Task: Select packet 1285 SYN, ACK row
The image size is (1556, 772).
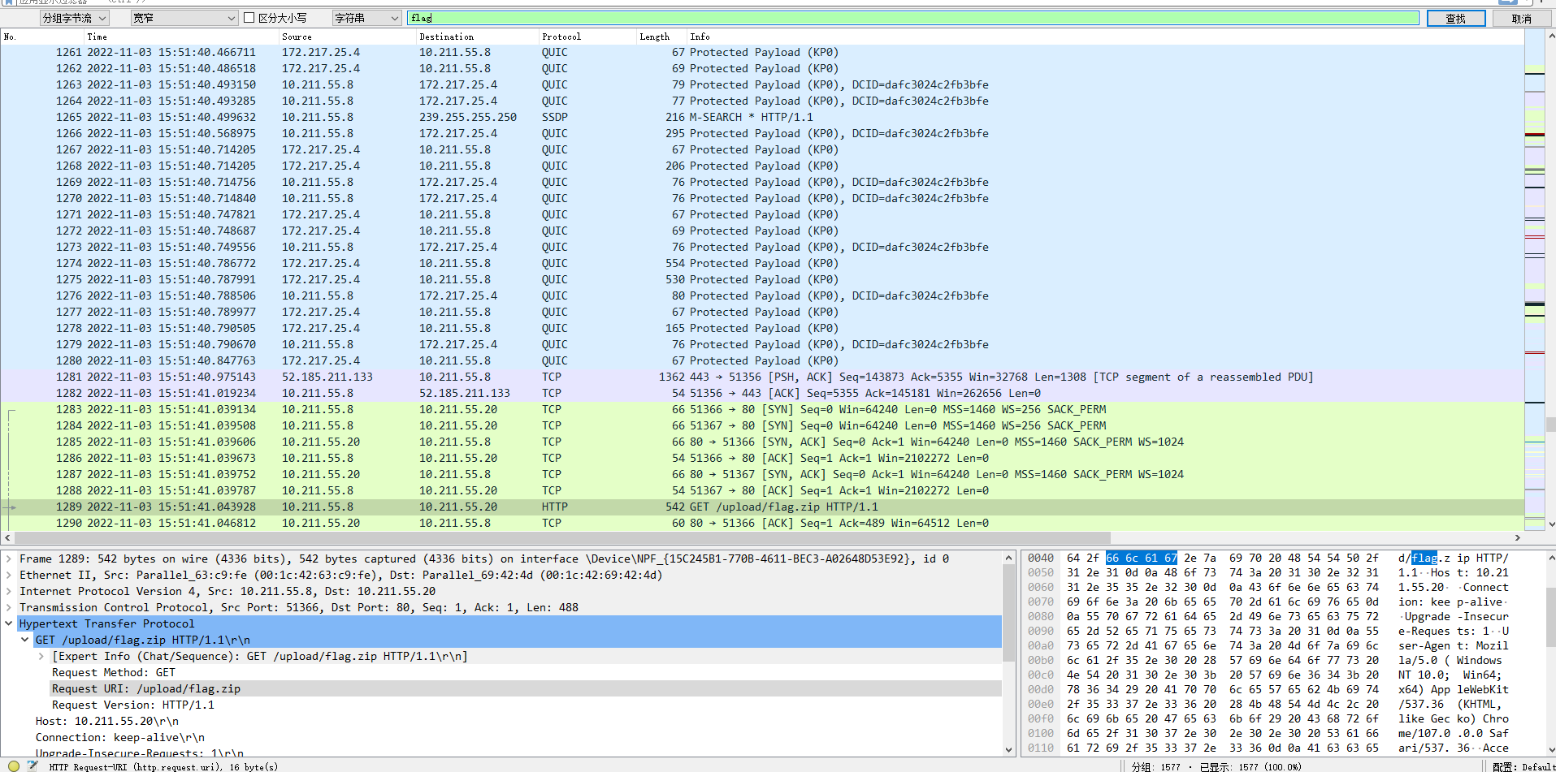Action: point(762,442)
